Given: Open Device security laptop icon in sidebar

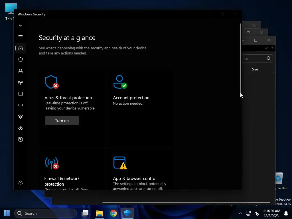Looking at the screenshot, I should [x=21, y=106].
